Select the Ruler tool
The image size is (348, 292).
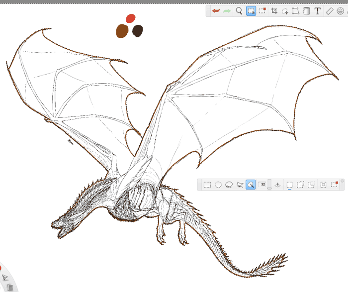330,11
